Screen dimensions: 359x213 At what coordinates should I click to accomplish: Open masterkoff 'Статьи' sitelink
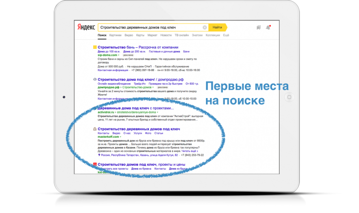pos(159,133)
